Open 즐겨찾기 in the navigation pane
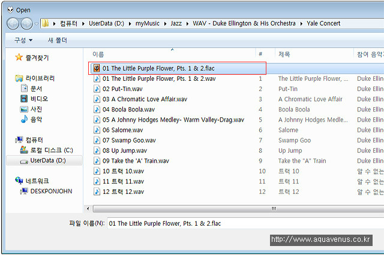384x255 pixels. click(37, 57)
